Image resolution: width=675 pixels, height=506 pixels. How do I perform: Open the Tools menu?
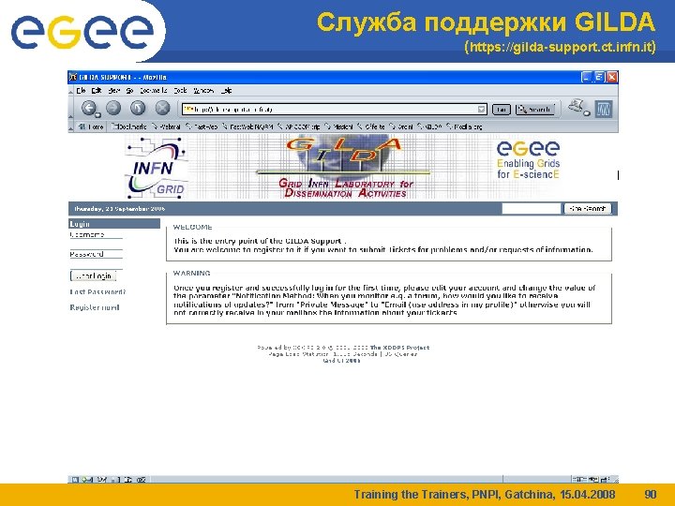click(180, 90)
